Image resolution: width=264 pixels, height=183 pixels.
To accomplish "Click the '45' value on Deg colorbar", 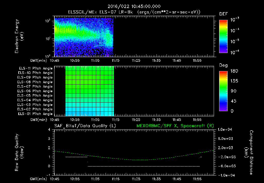I will click(x=234, y=101).
